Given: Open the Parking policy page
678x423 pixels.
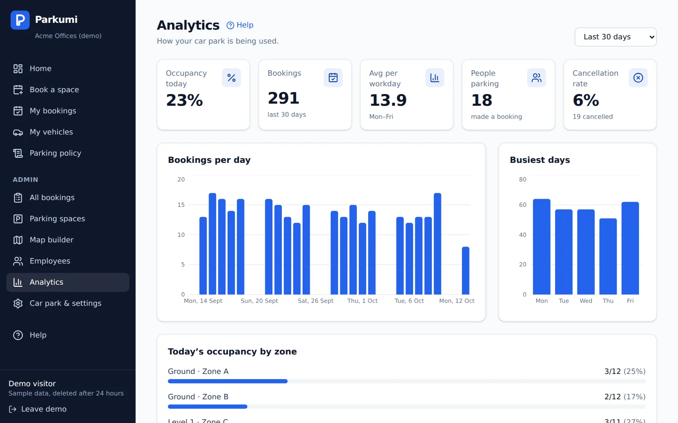Looking at the screenshot, I should tap(68, 153).
